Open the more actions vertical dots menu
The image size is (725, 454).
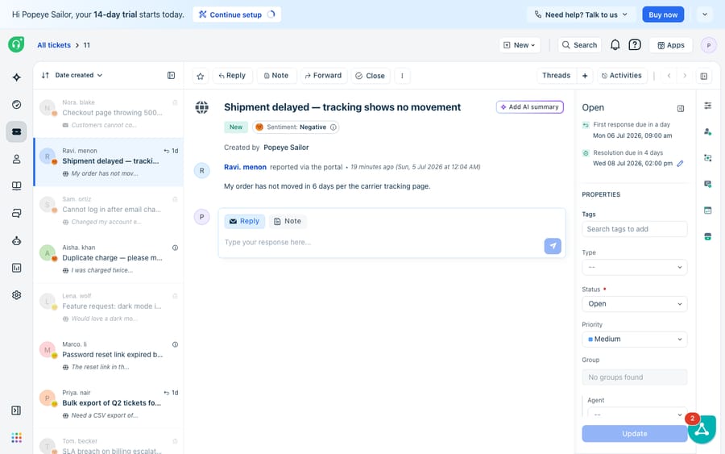click(x=402, y=76)
